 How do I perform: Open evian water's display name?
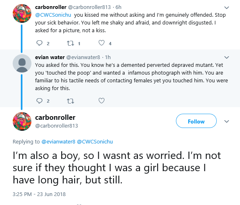[50, 57]
